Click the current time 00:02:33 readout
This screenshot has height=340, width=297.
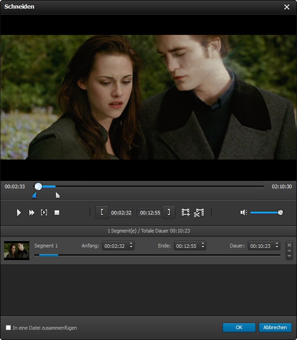click(x=15, y=186)
